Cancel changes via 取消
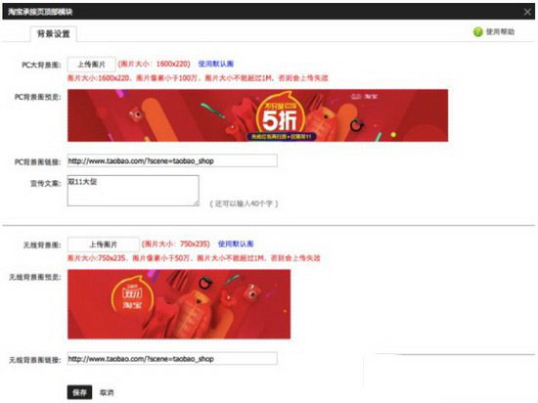 click(x=107, y=392)
